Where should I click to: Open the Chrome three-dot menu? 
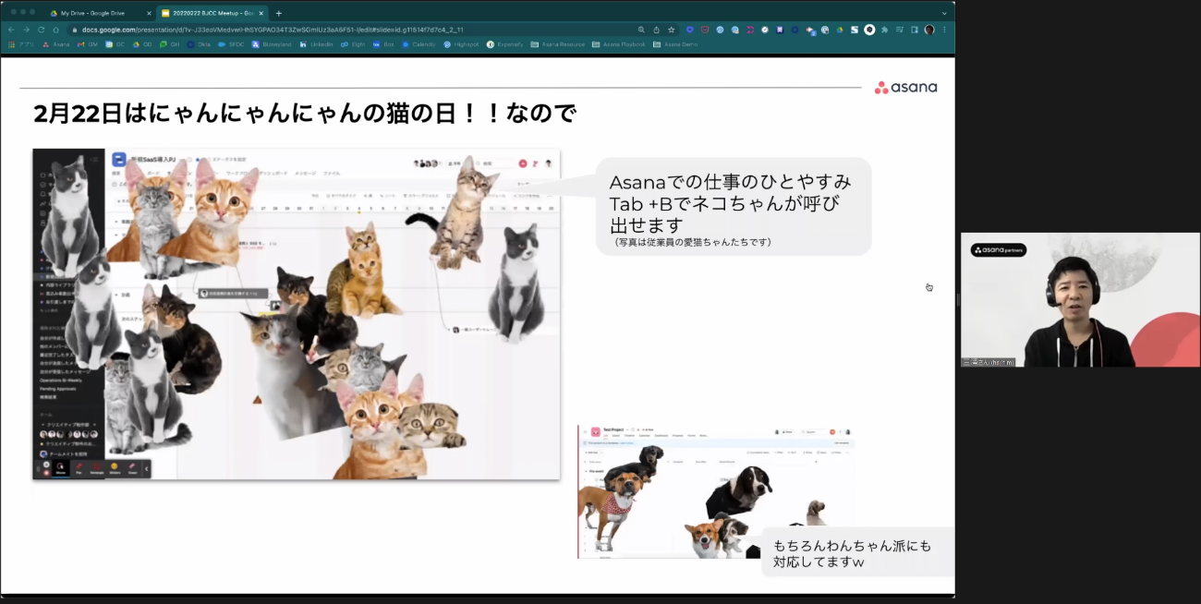944,30
